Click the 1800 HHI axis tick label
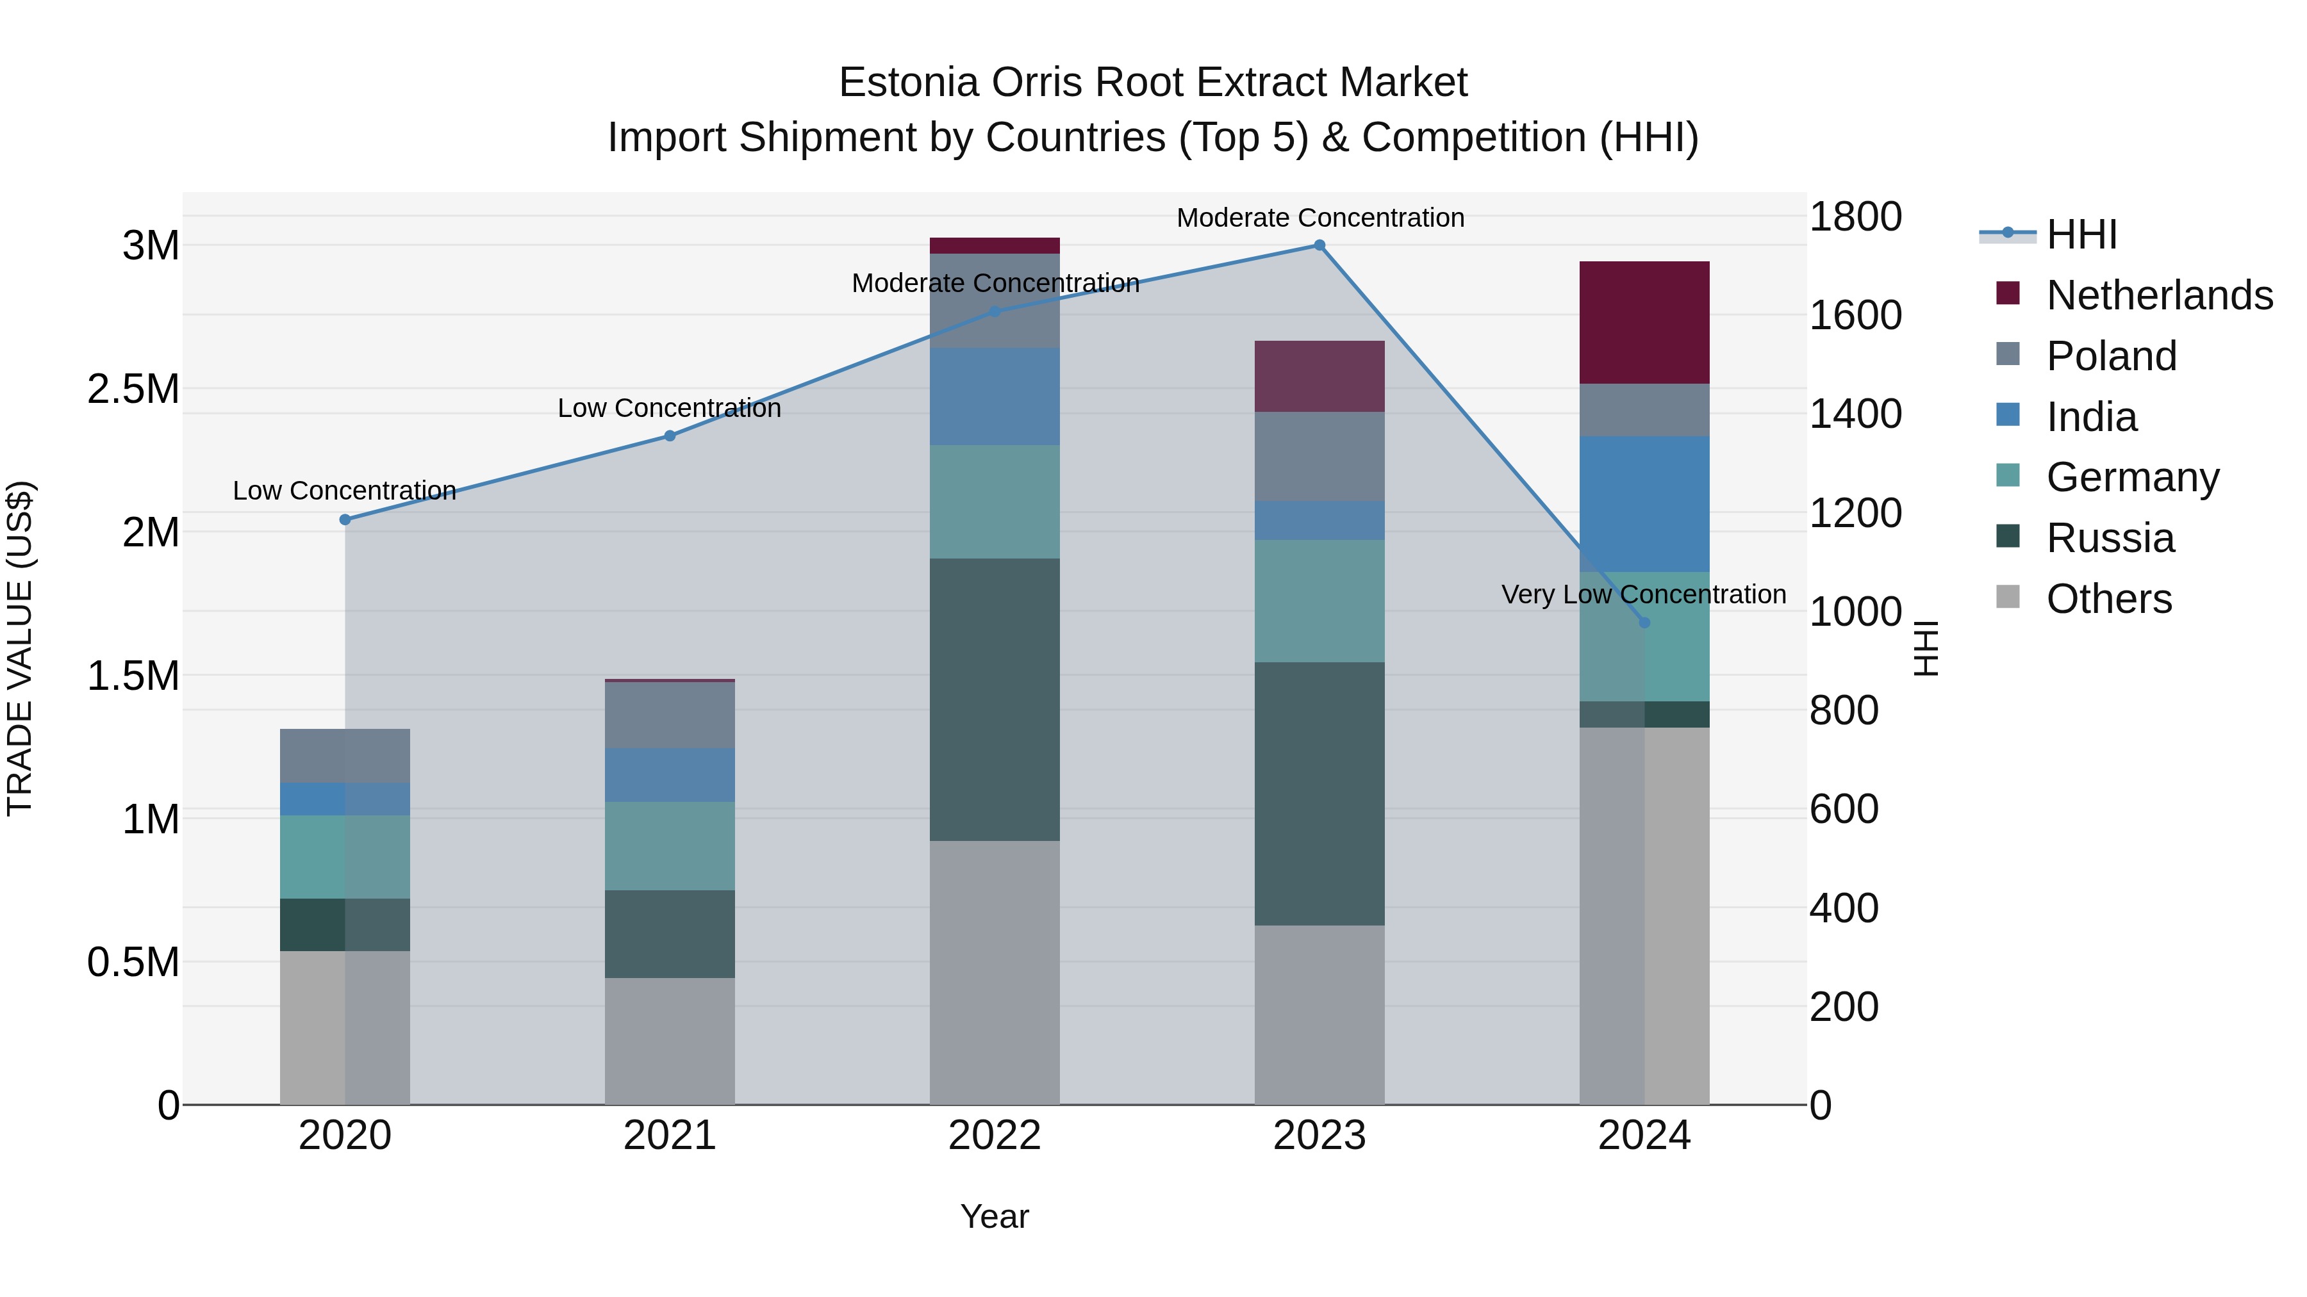This screenshot has height=1297, width=2307. [1856, 216]
